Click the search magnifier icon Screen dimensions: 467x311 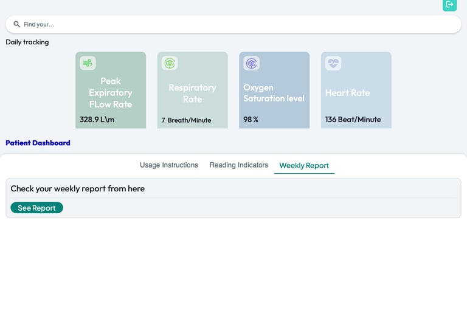[x=17, y=24]
